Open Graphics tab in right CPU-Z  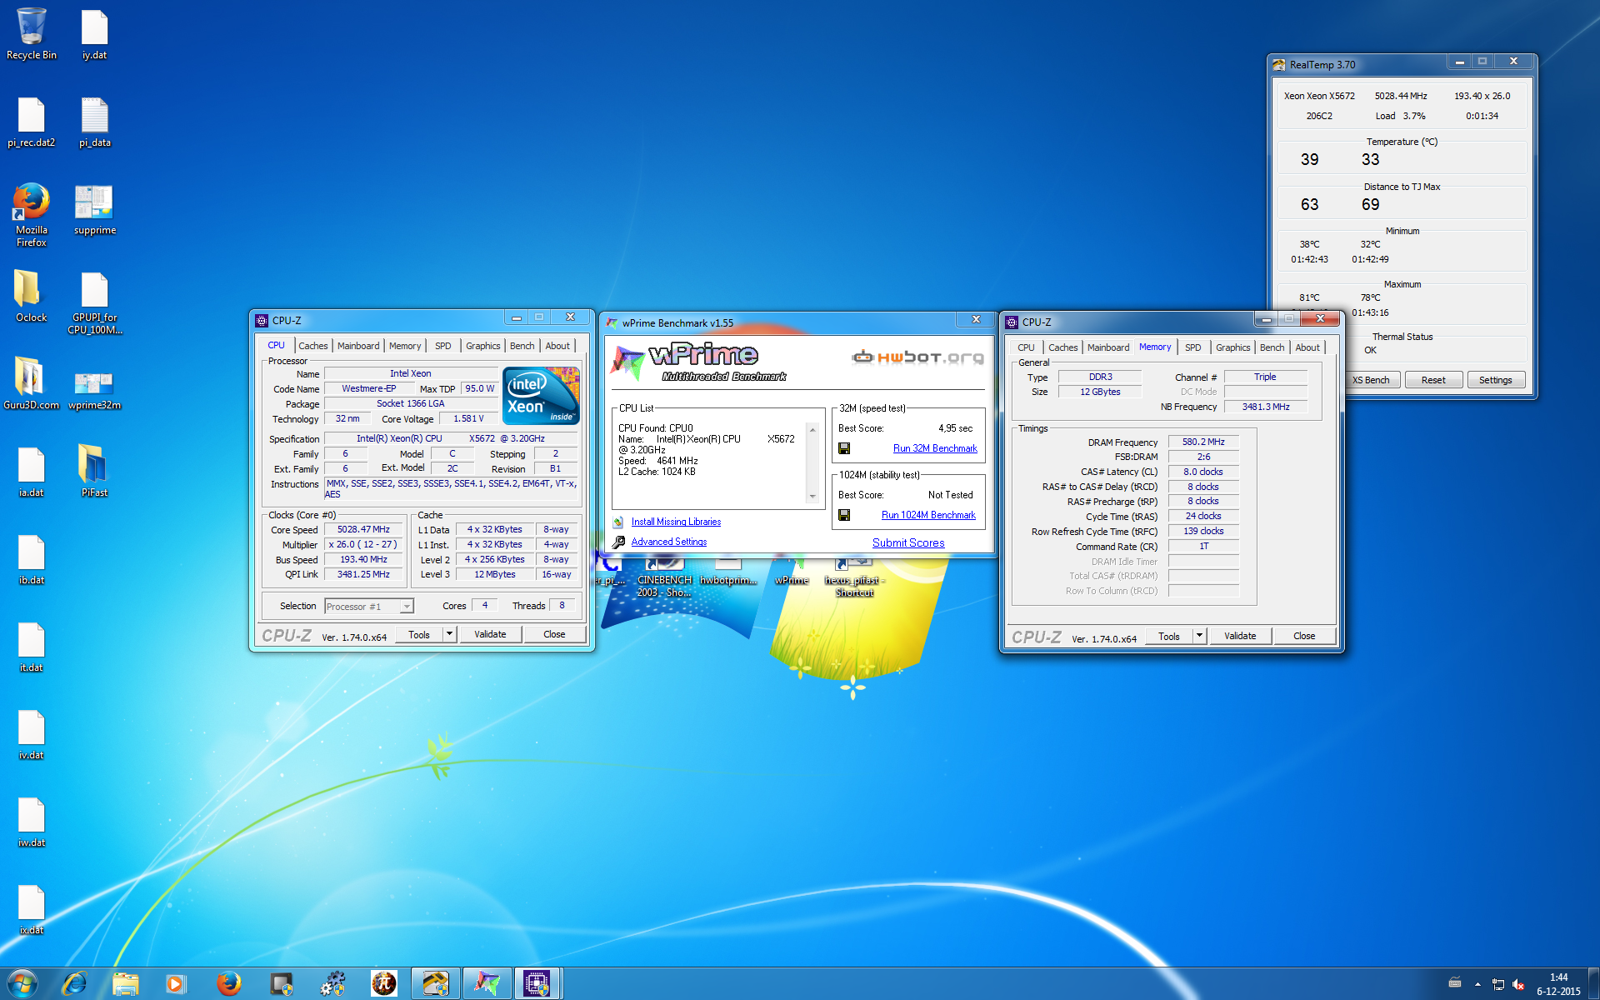tap(1232, 347)
